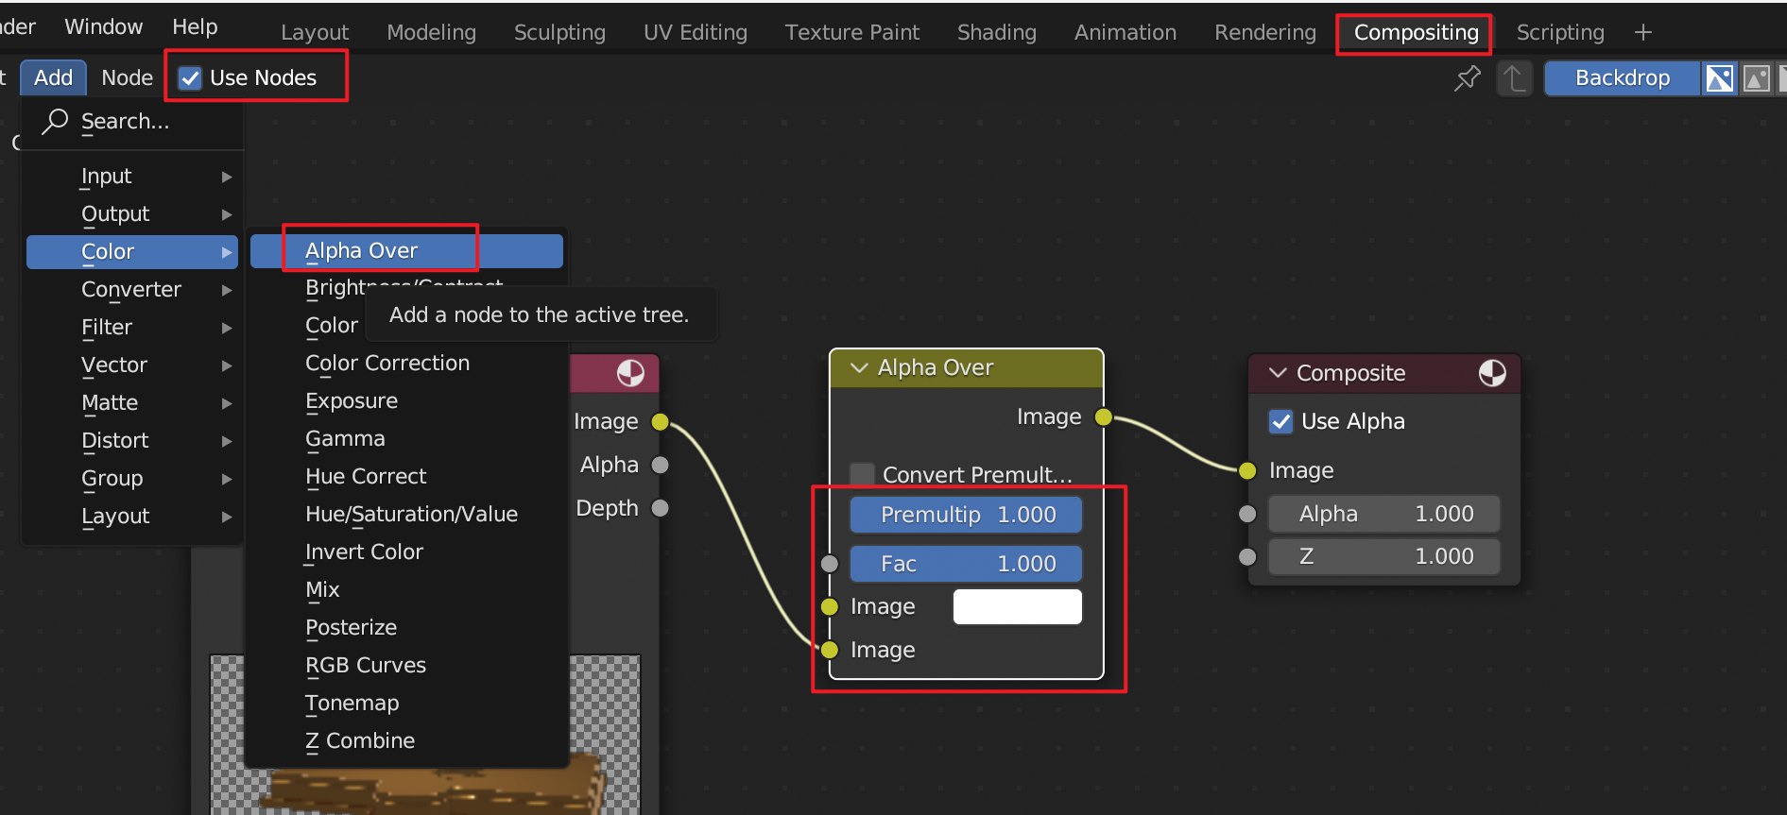Switch to the UV Editing workspace tab

pos(696,33)
